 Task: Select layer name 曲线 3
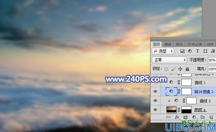pos(205,101)
